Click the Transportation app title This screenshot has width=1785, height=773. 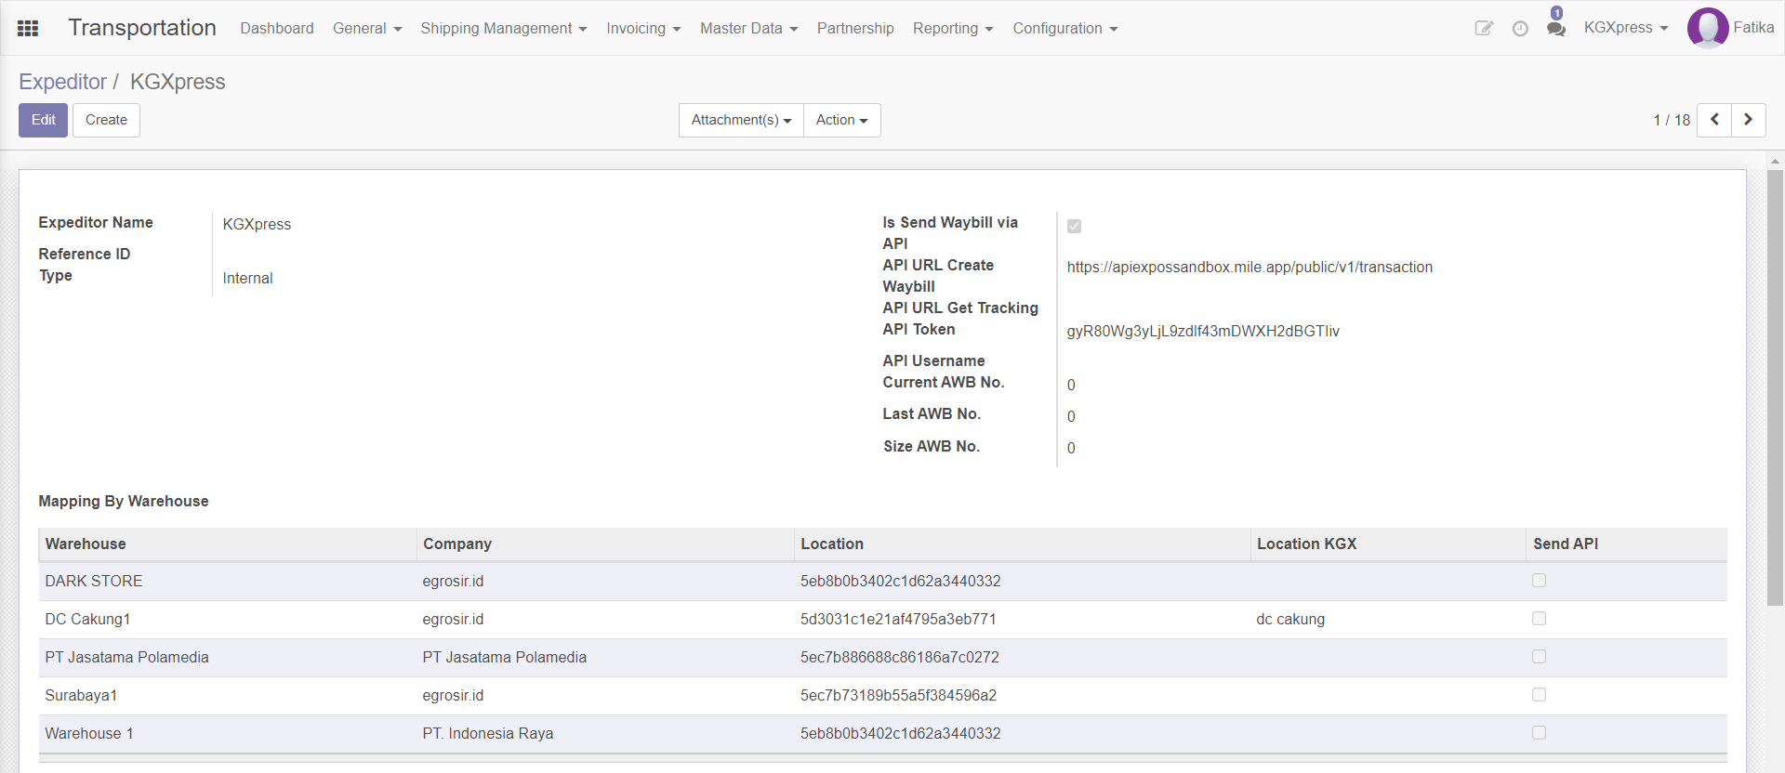pyautogui.click(x=142, y=28)
